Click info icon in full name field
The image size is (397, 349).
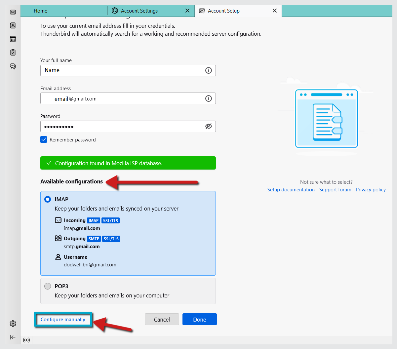point(209,70)
